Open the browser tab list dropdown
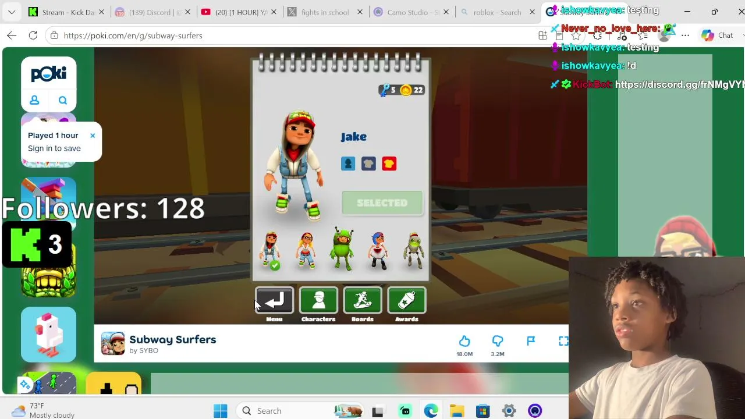This screenshot has height=419, width=745. coord(12,12)
